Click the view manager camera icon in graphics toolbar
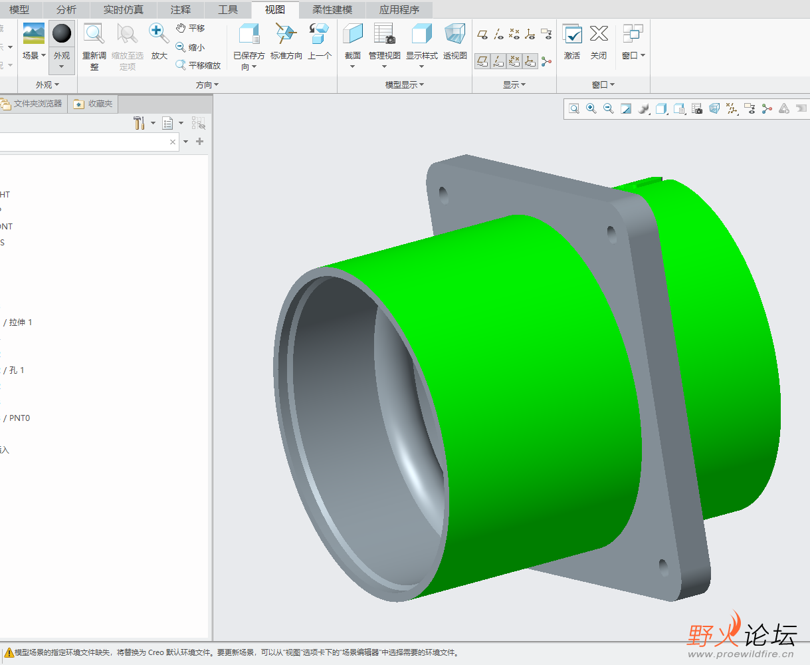 click(x=696, y=108)
